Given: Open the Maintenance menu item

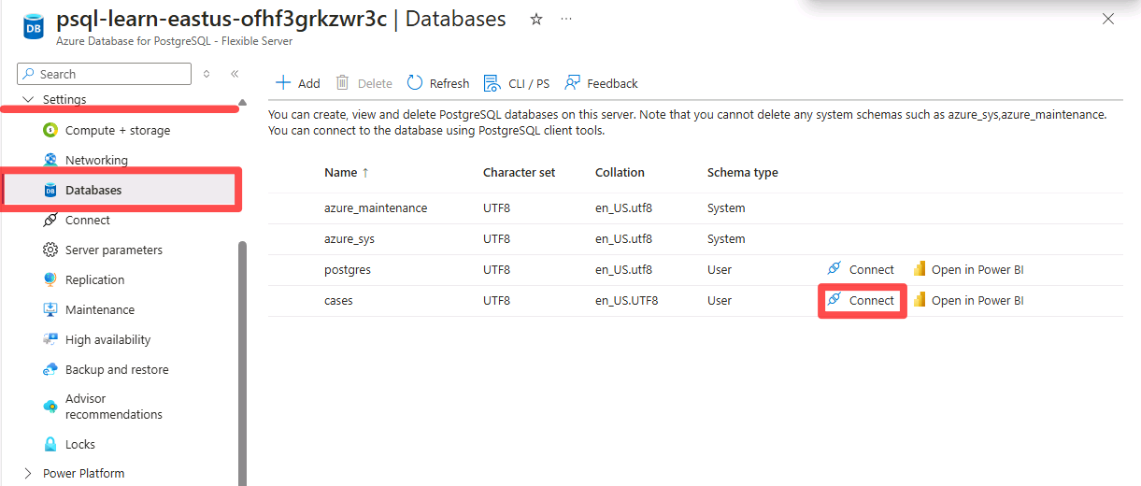Looking at the screenshot, I should pos(100,309).
